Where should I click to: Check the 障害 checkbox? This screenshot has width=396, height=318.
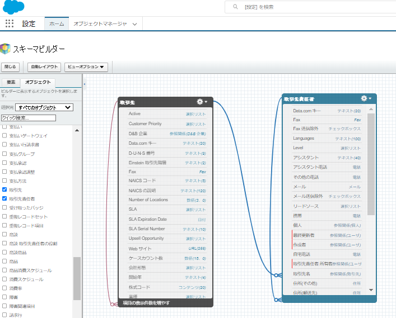pos(4,297)
